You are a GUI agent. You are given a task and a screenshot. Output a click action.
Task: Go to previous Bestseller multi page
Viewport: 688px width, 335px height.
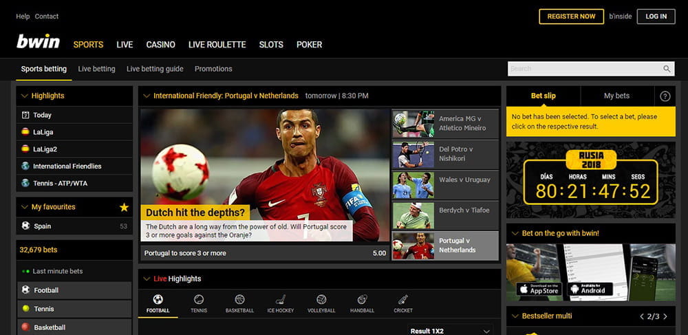(x=642, y=316)
